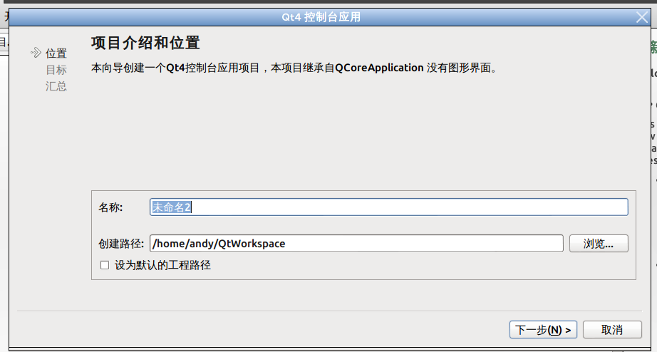Select the 汇总 wizard step
657x352 pixels.
[x=56, y=86]
